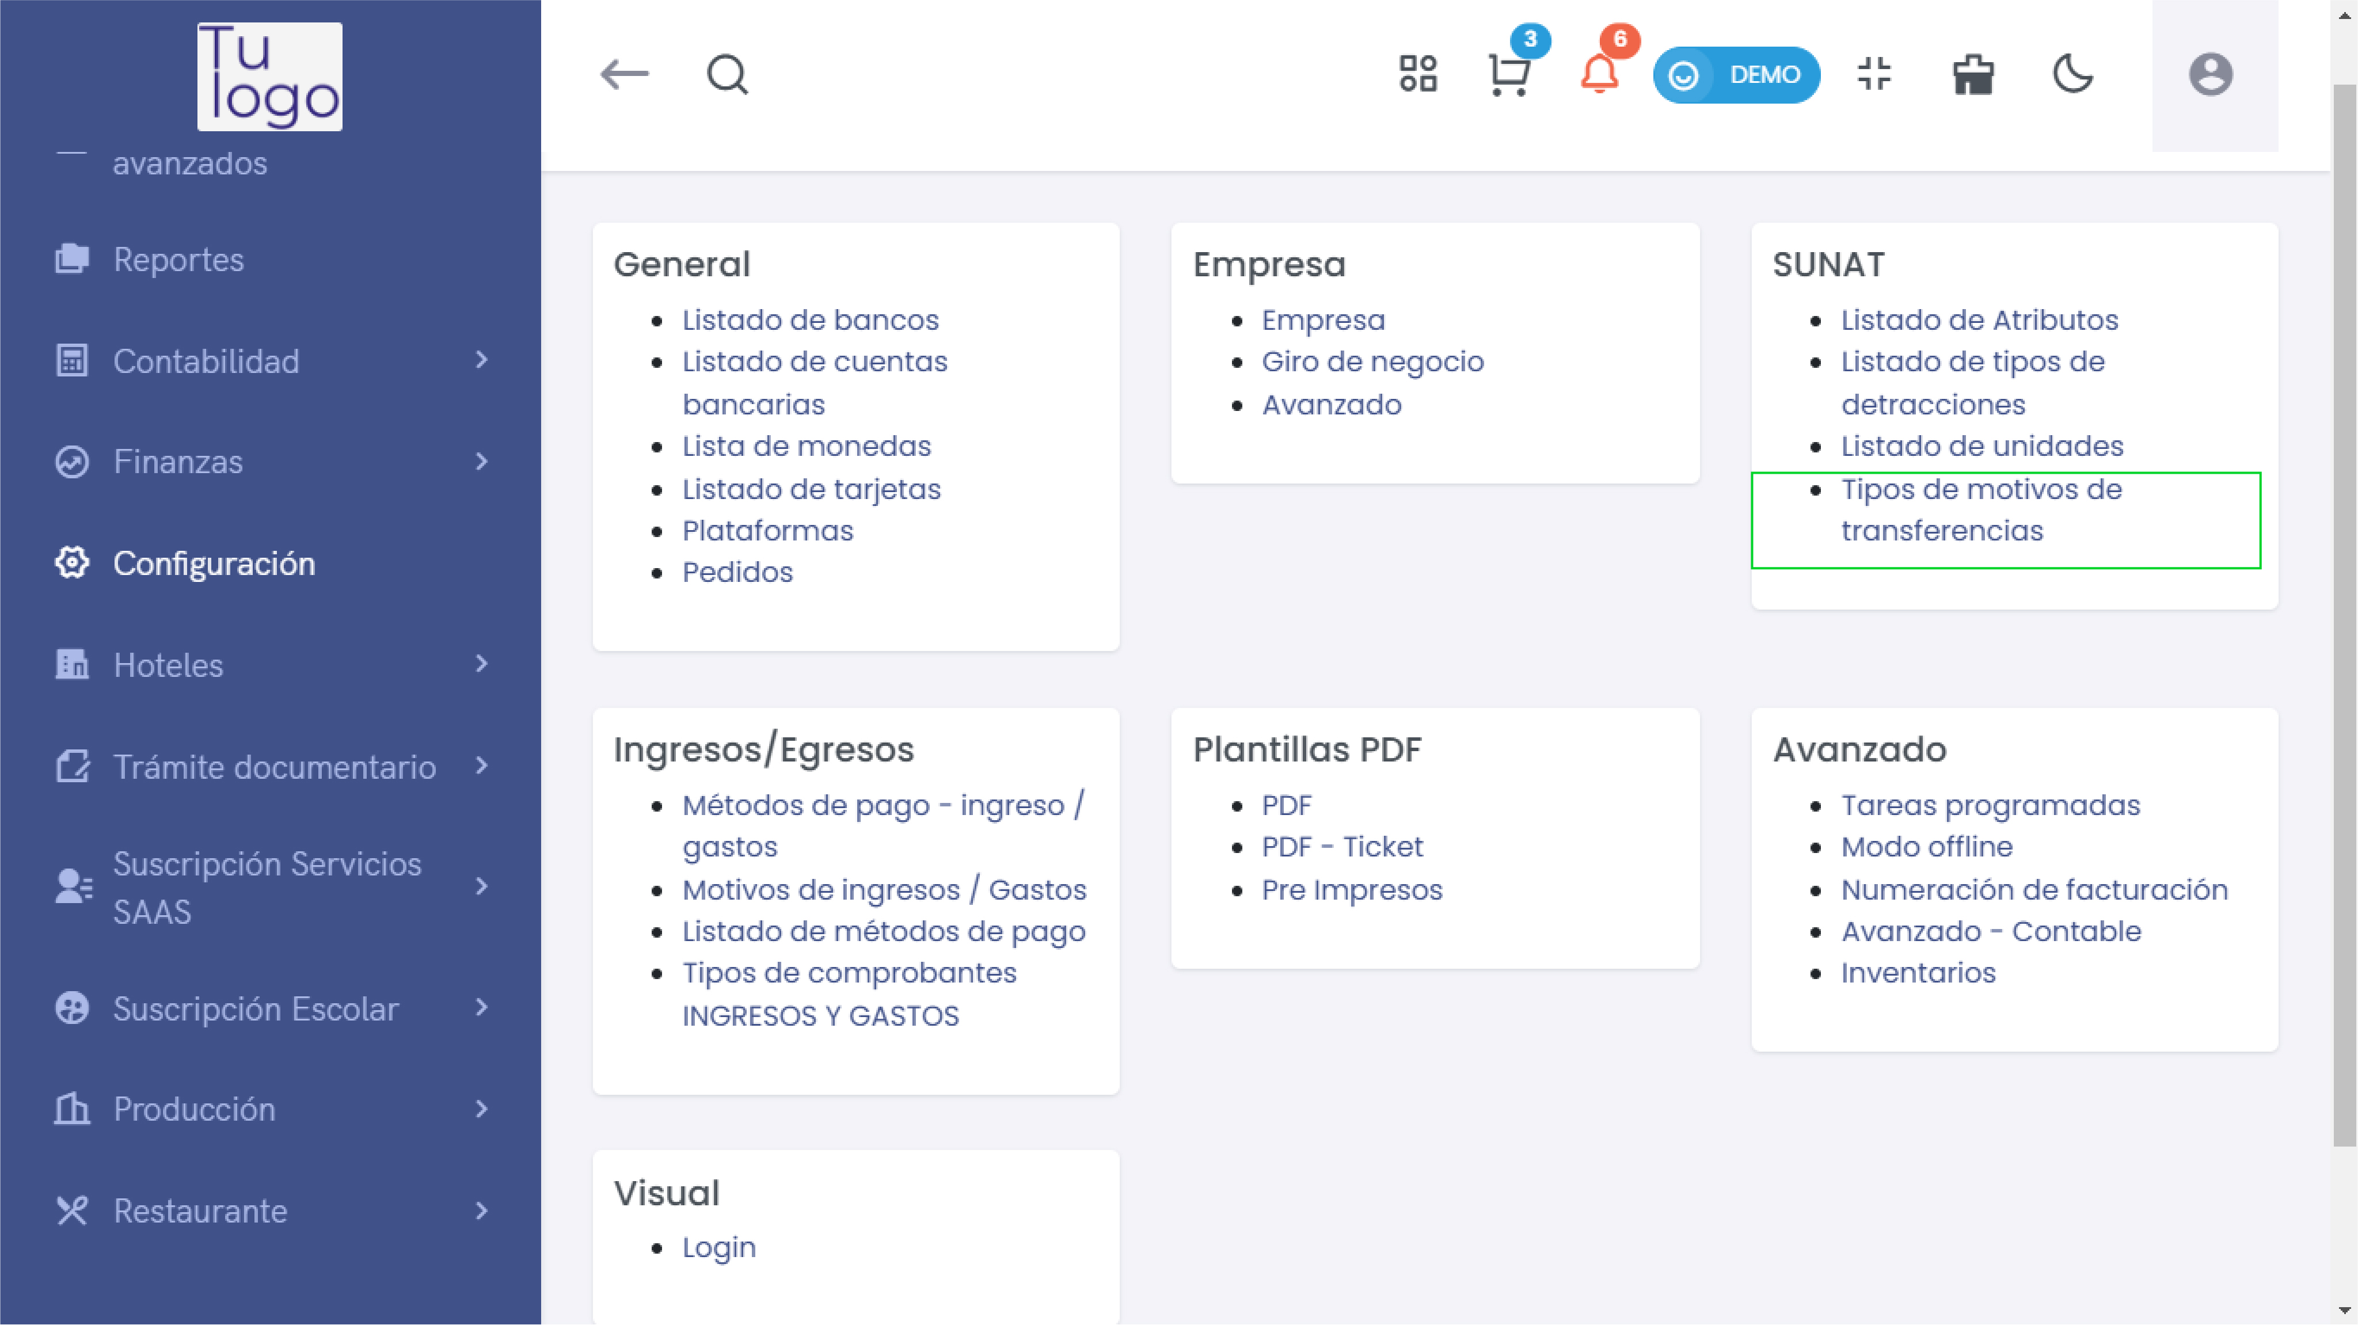Open the apps grid icon
Image resolution: width=2358 pixels, height=1325 pixels.
[1418, 74]
